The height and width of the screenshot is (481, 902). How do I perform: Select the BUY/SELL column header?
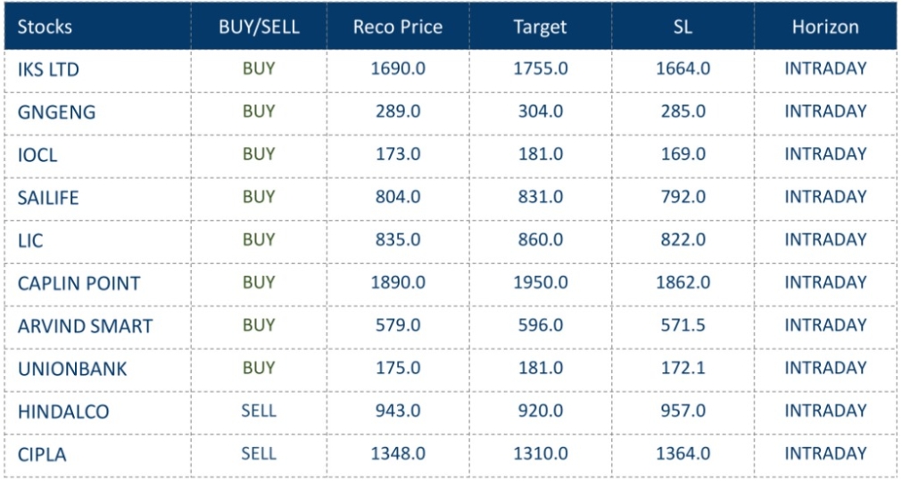259,27
